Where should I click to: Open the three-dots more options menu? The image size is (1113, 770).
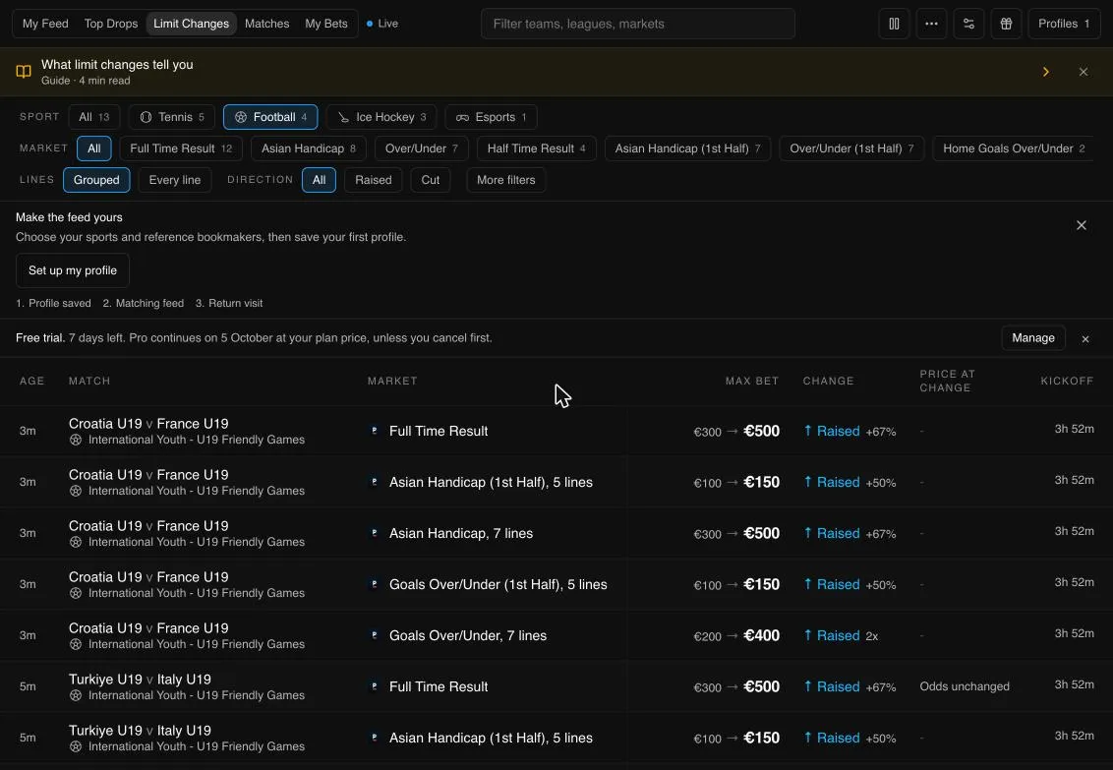(931, 24)
